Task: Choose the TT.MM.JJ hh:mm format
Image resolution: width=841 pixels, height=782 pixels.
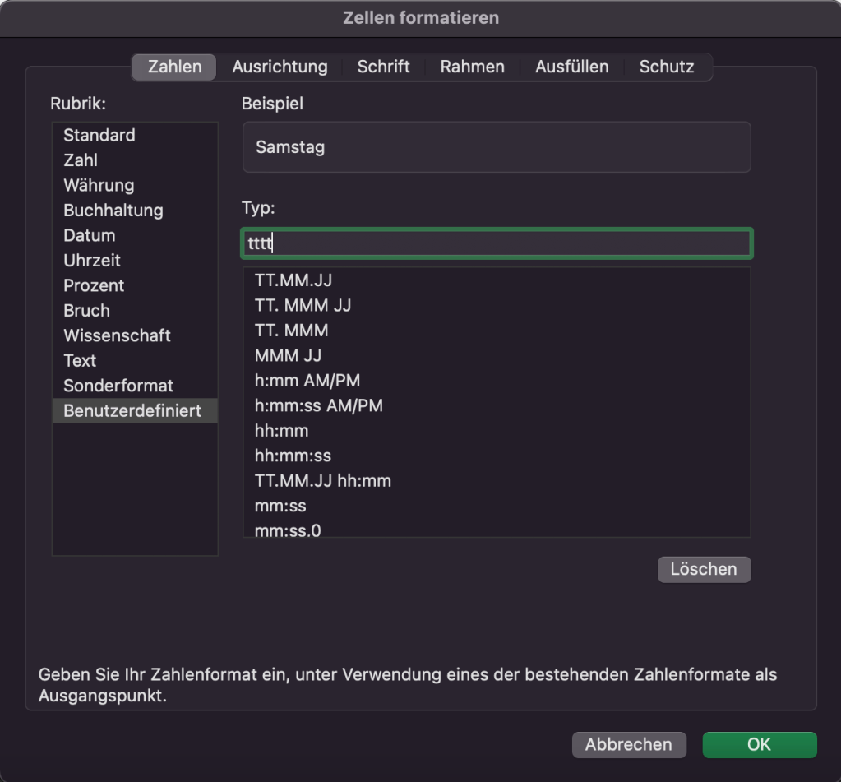Action: pos(322,481)
